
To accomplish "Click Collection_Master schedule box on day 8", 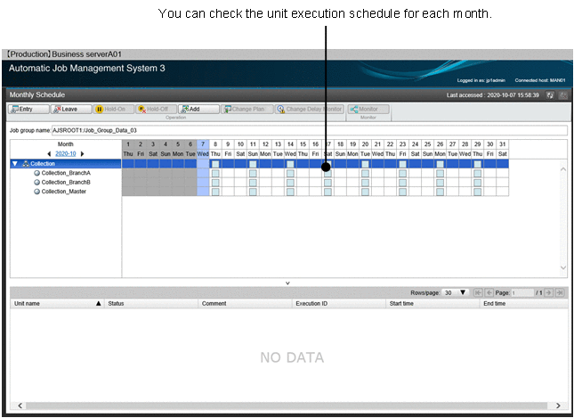I will coord(215,192).
